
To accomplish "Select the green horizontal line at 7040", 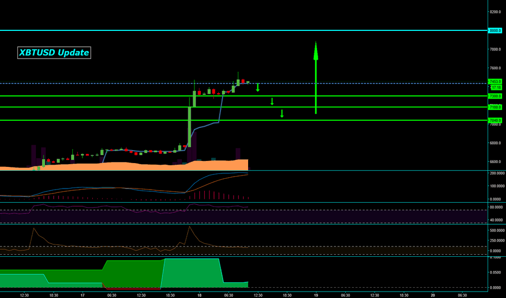I will coord(244,120).
